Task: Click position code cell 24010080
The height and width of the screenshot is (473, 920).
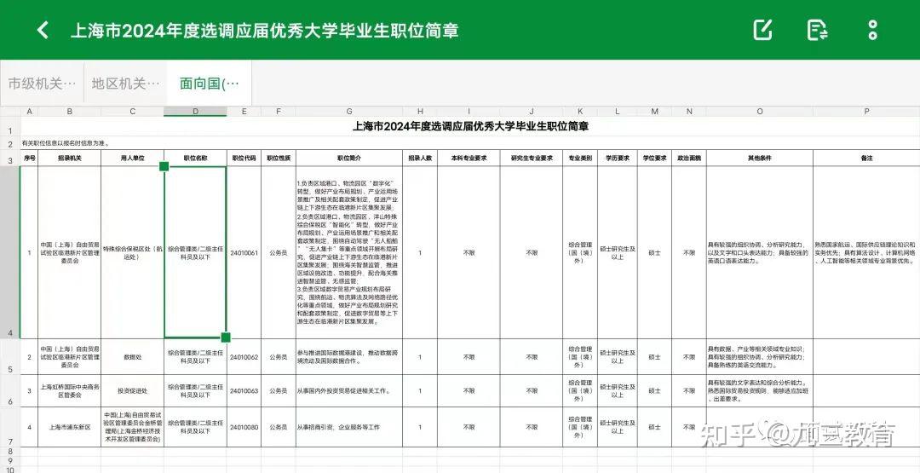Action: pyautogui.click(x=244, y=427)
